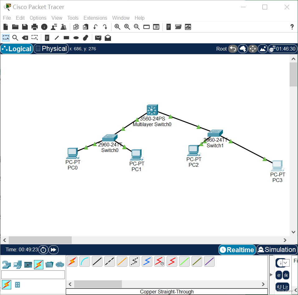The height and width of the screenshot is (295, 298).
Task: Choose the Console cable type
Action: pos(85,262)
